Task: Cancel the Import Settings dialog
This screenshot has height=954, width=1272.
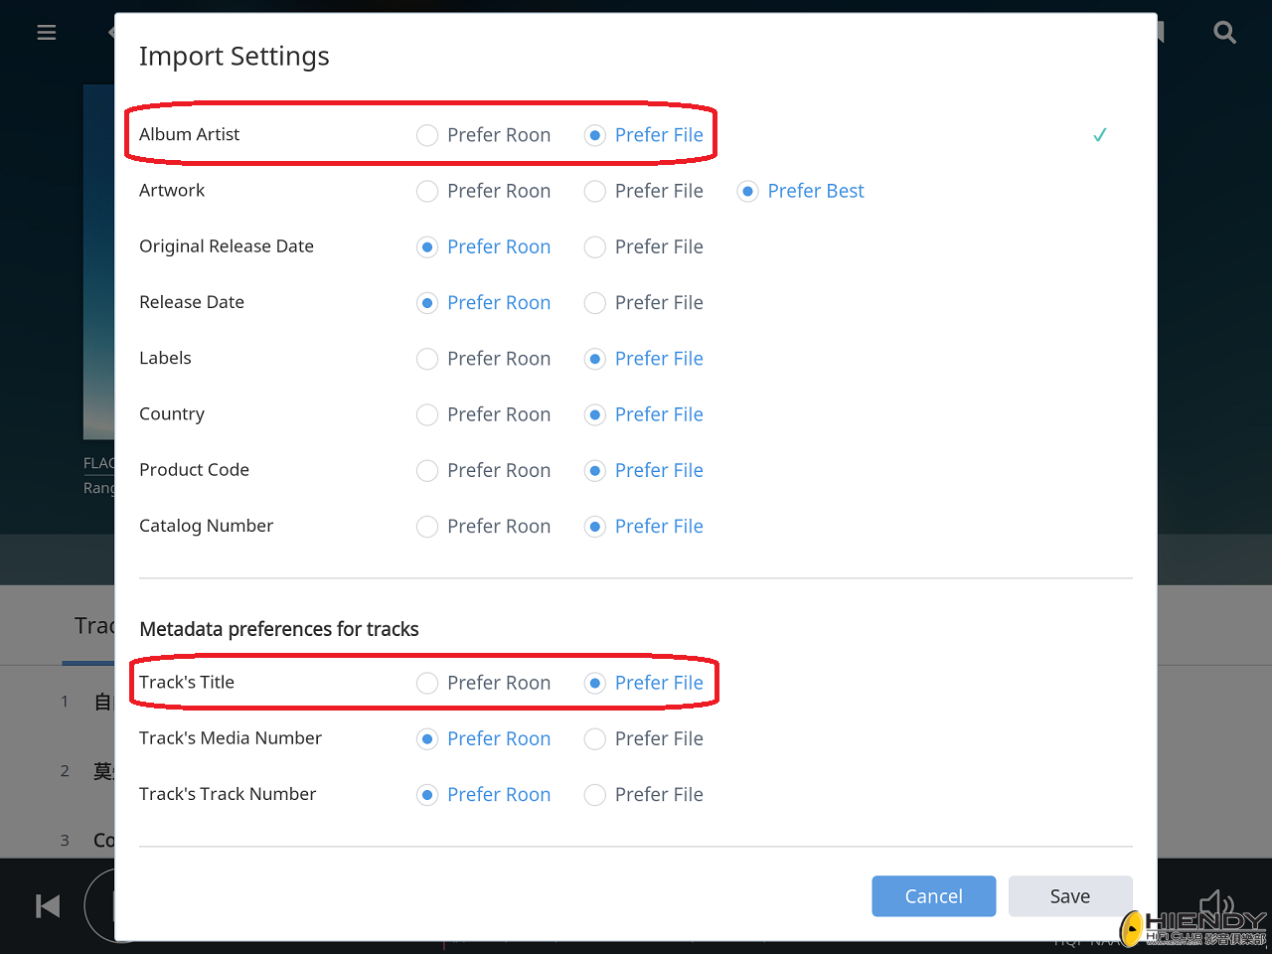Action: [x=933, y=896]
